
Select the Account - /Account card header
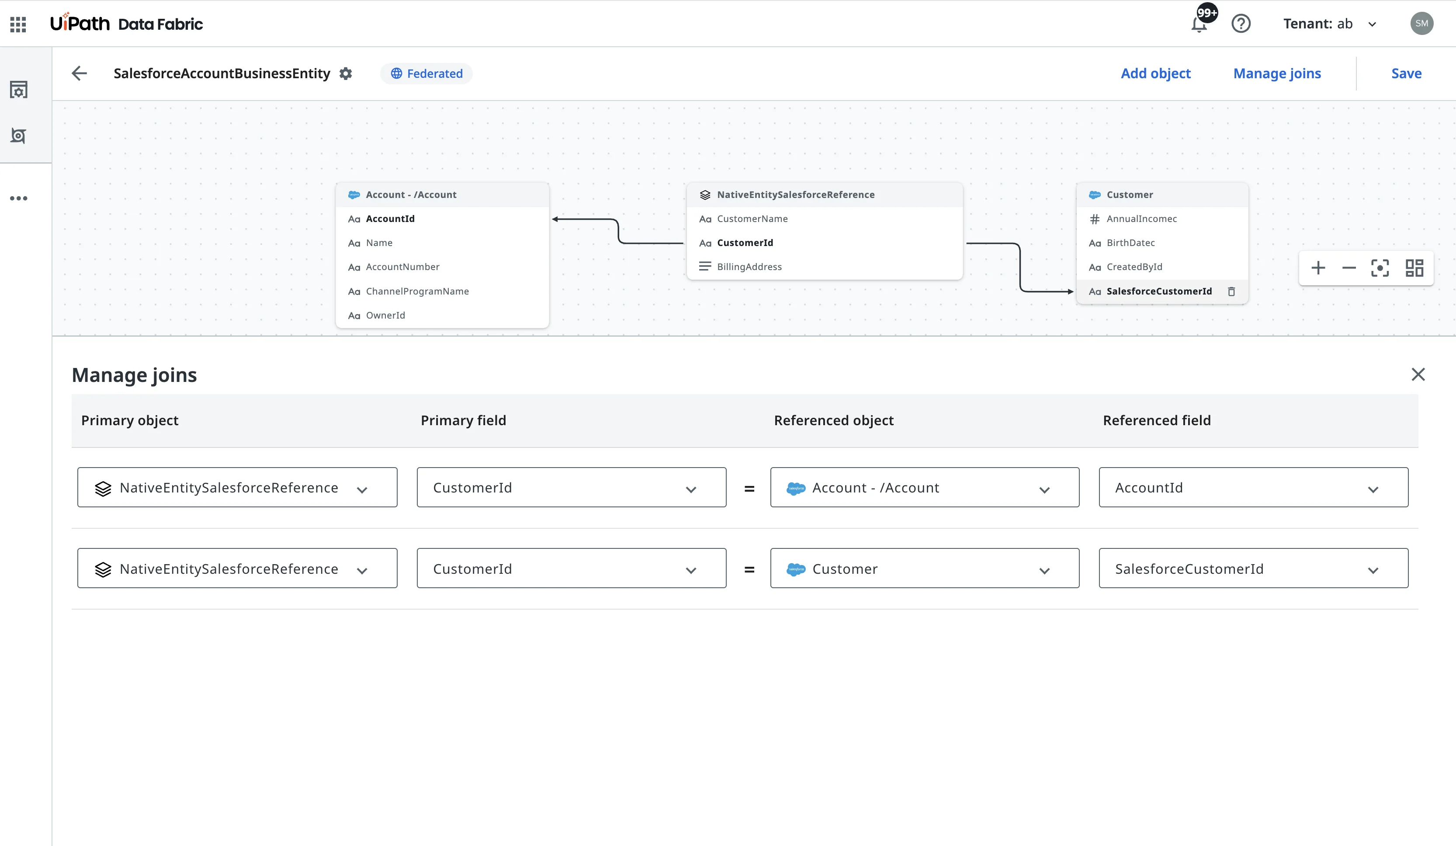pyautogui.click(x=442, y=195)
